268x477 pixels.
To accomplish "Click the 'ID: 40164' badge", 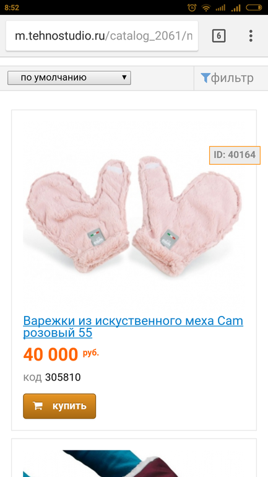I will [235, 155].
